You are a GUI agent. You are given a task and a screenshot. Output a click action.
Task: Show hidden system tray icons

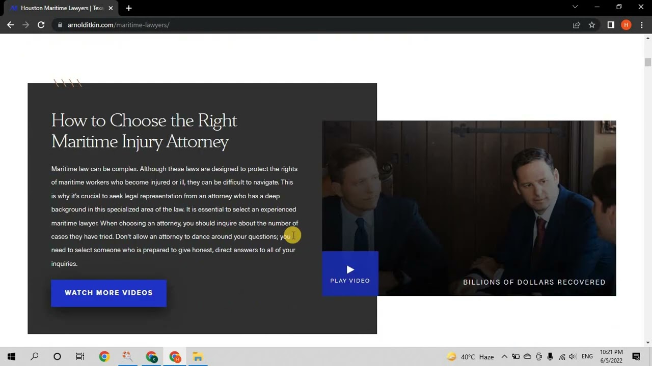click(504, 357)
